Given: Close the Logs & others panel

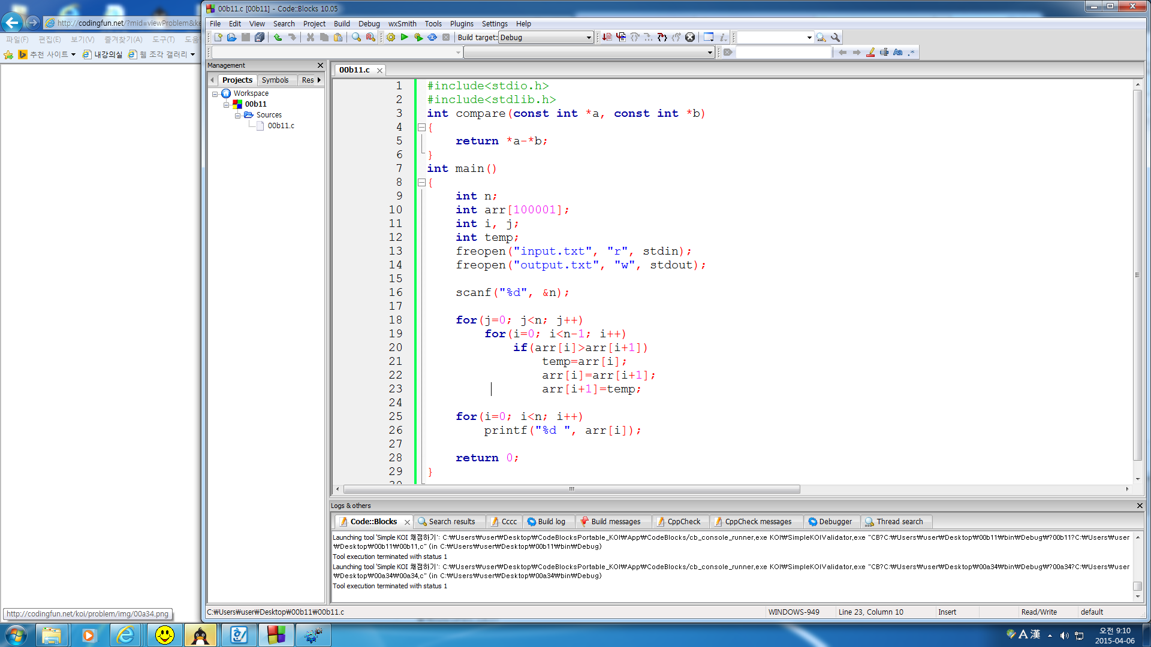Looking at the screenshot, I should [1140, 506].
